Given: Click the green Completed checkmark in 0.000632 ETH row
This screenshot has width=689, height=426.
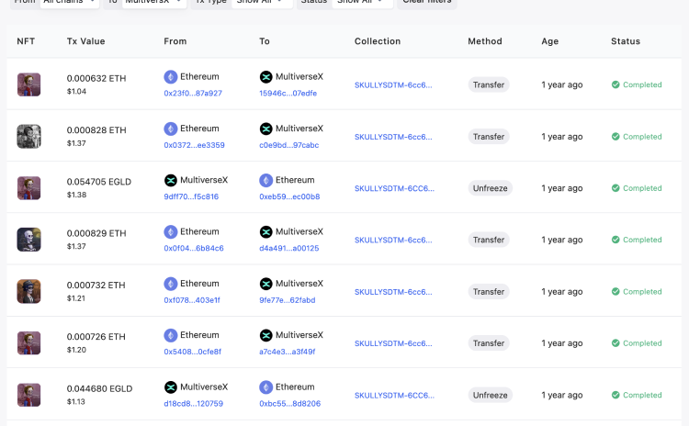Looking at the screenshot, I should tap(616, 84).
